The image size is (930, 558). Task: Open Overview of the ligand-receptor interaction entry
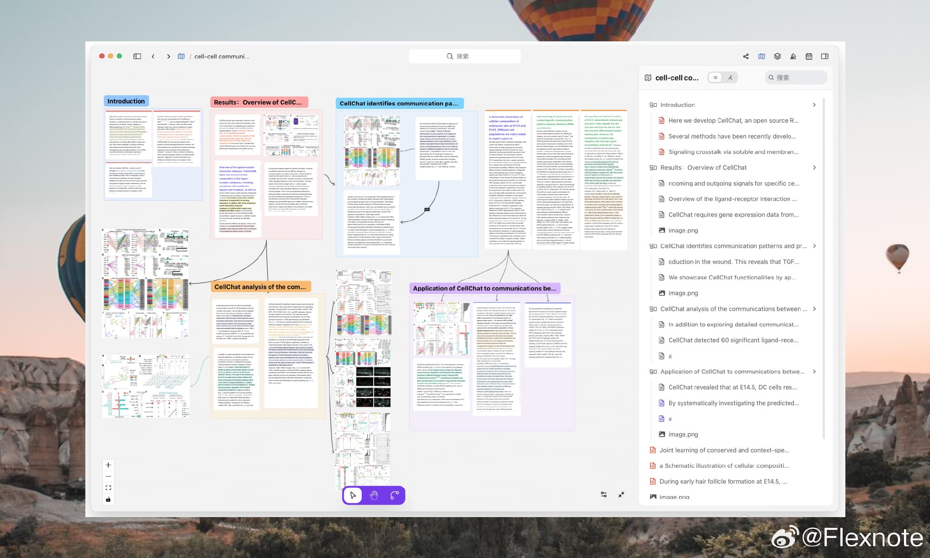click(x=732, y=199)
